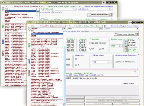Select FLAC <Audio Only Lossless> in front list
This screenshot has width=144, height=106.
coord(47,57)
